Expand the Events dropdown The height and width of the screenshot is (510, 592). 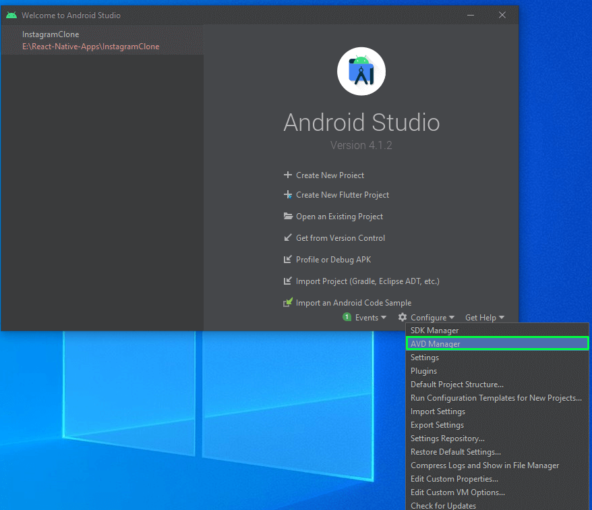click(371, 318)
